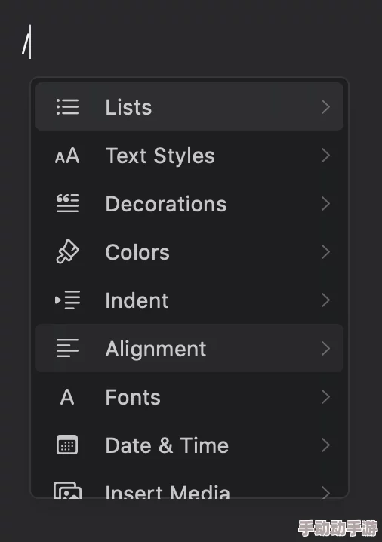Expand the Text Styles submenu chevron
The width and height of the screenshot is (382, 542).
coord(325,156)
